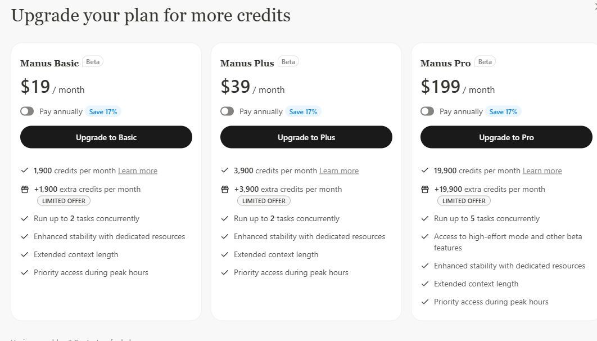597x341 pixels.
Task: Click the Beta badge next to Manus Pro
Action: click(485, 62)
